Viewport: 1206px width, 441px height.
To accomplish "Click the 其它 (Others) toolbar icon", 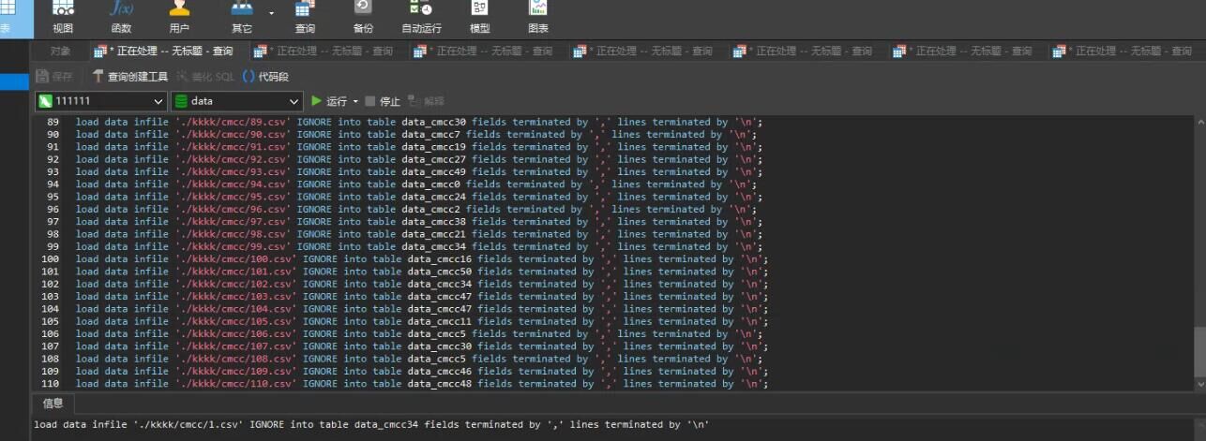I will (x=242, y=17).
